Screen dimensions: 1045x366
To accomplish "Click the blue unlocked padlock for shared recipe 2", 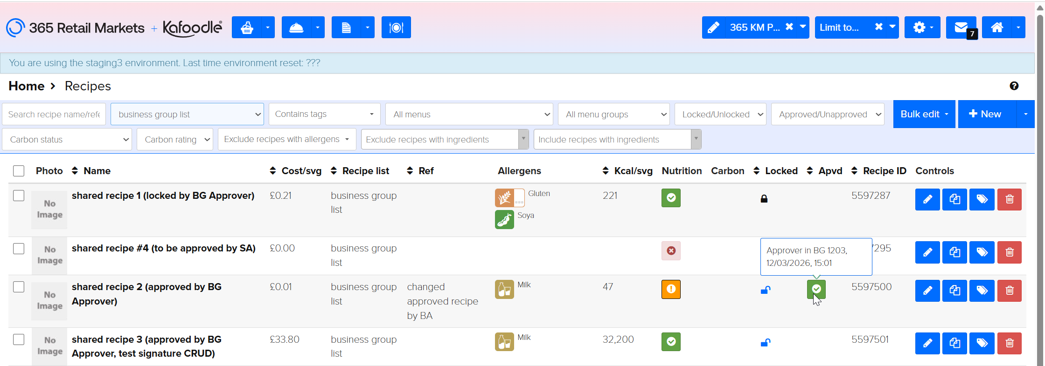I will [766, 290].
